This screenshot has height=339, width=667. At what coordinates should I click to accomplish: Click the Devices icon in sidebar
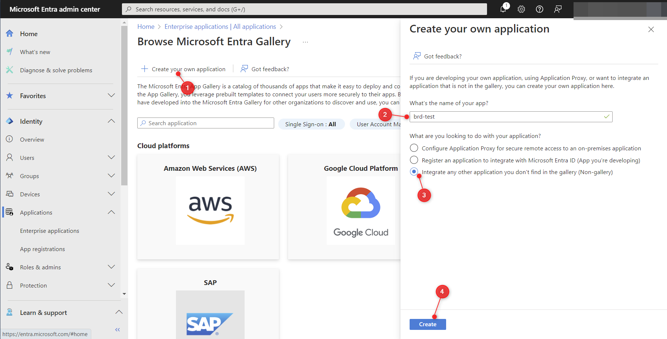(x=9, y=194)
